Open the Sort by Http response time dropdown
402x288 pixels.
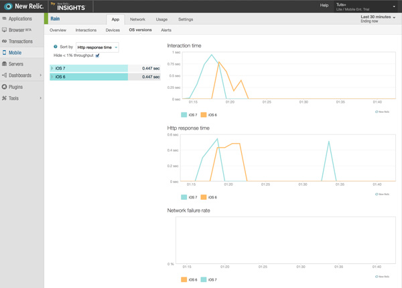click(97, 47)
